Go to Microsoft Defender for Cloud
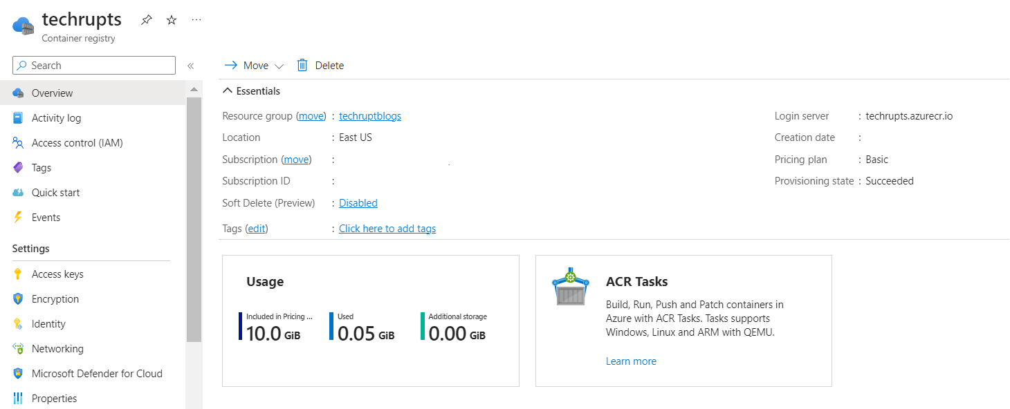Viewport: 1010px width, 409px height. tap(97, 374)
